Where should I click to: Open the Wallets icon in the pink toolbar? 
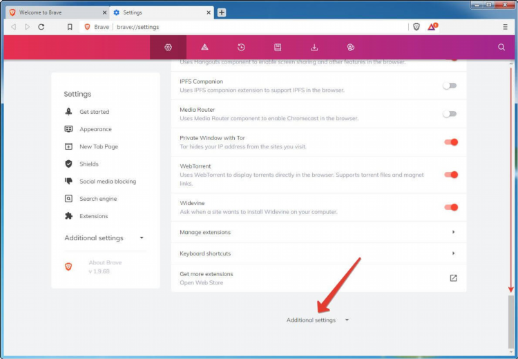click(351, 47)
